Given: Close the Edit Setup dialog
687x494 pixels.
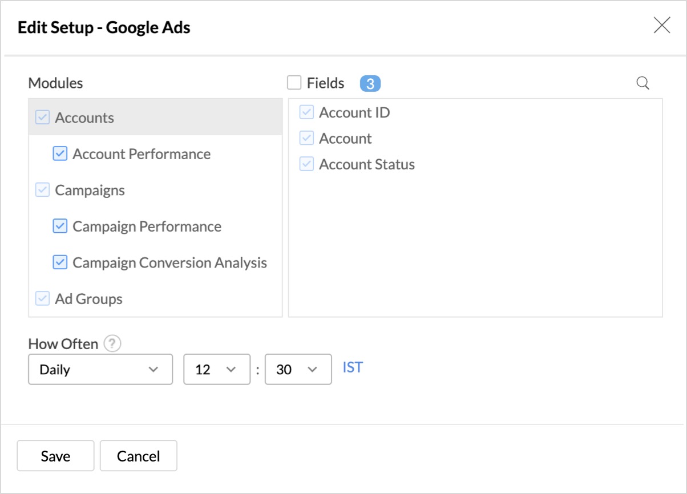Looking at the screenshot, I should tap(662, 25).
